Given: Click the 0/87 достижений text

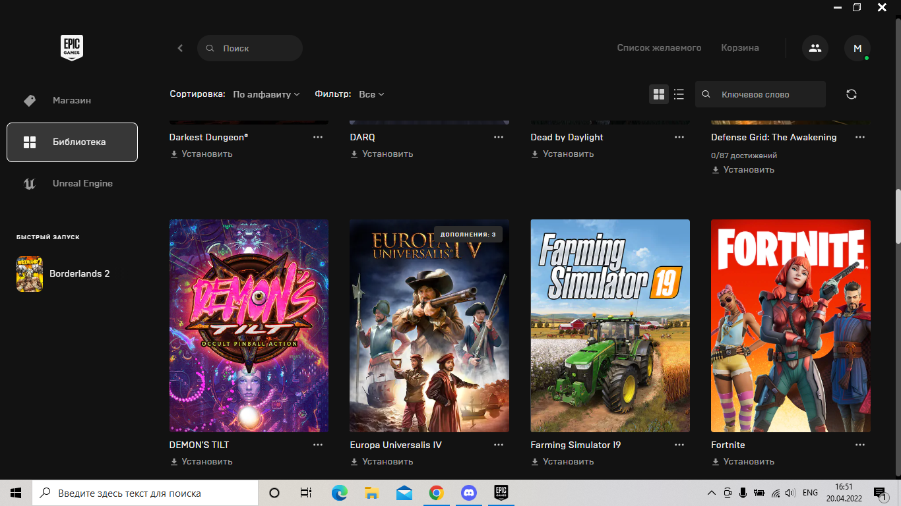Looking at the screenshot, I should (744, 155).
